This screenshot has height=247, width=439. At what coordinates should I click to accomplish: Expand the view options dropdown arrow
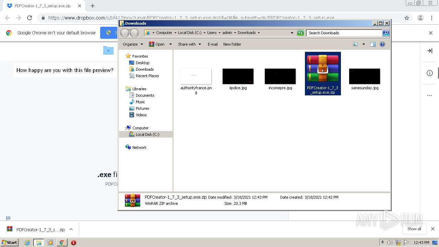[364, 44]
